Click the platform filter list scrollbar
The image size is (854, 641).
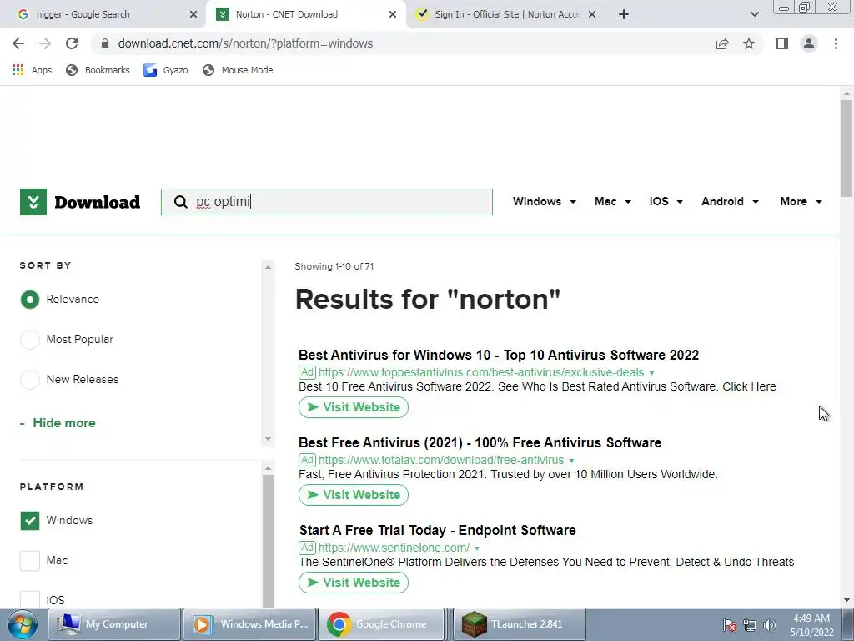268,541
